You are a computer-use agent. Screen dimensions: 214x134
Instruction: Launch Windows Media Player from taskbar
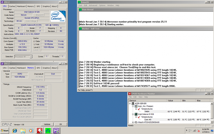tap(31, 131)
